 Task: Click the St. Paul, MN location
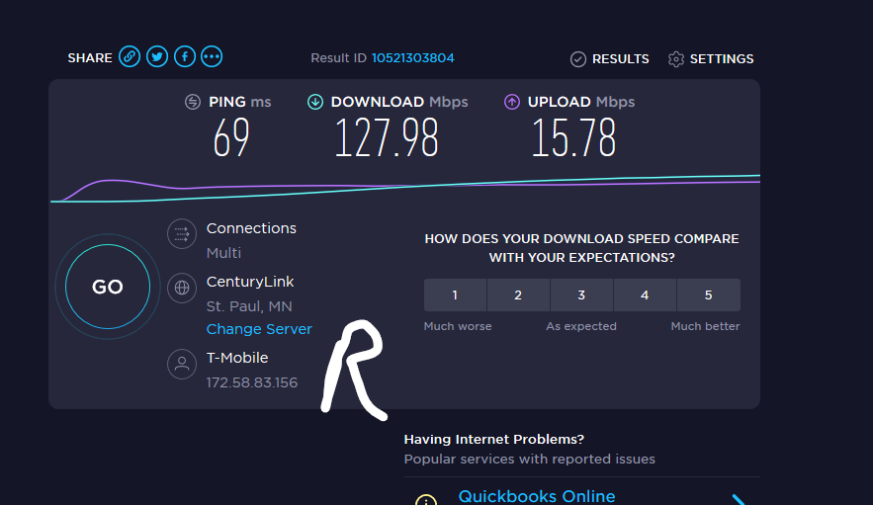[249, 306]
